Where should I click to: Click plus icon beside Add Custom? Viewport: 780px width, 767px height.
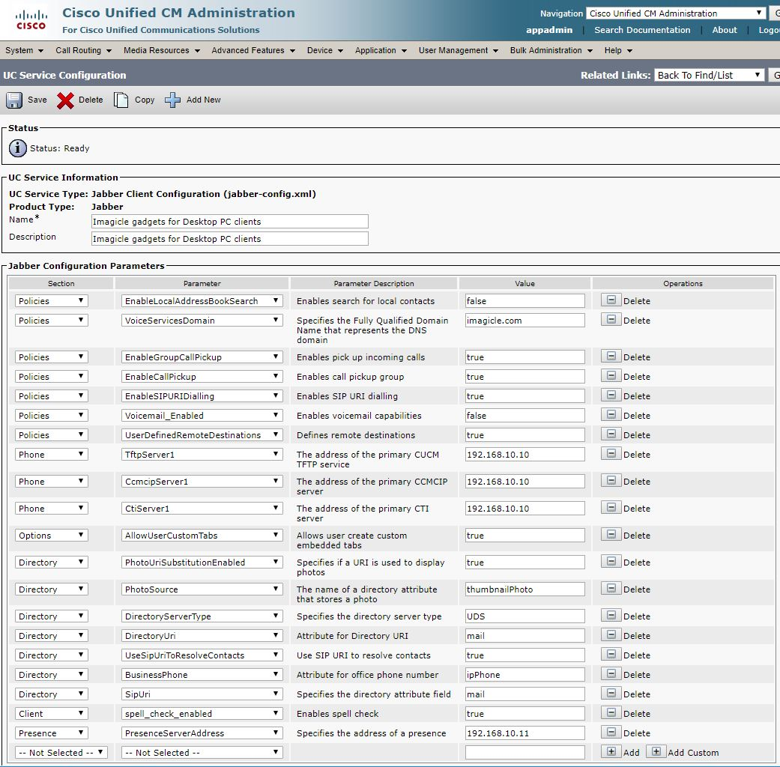tap(656, 752)
